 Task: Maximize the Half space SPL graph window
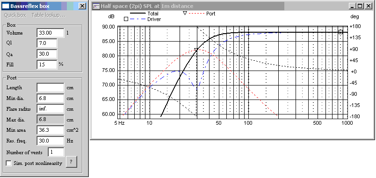pos(360,6)
